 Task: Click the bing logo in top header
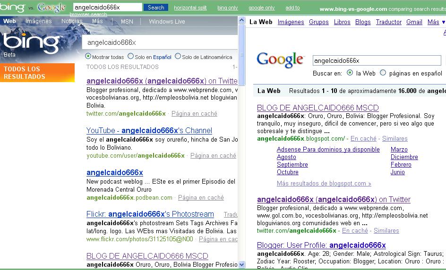[x=12, y=8]
